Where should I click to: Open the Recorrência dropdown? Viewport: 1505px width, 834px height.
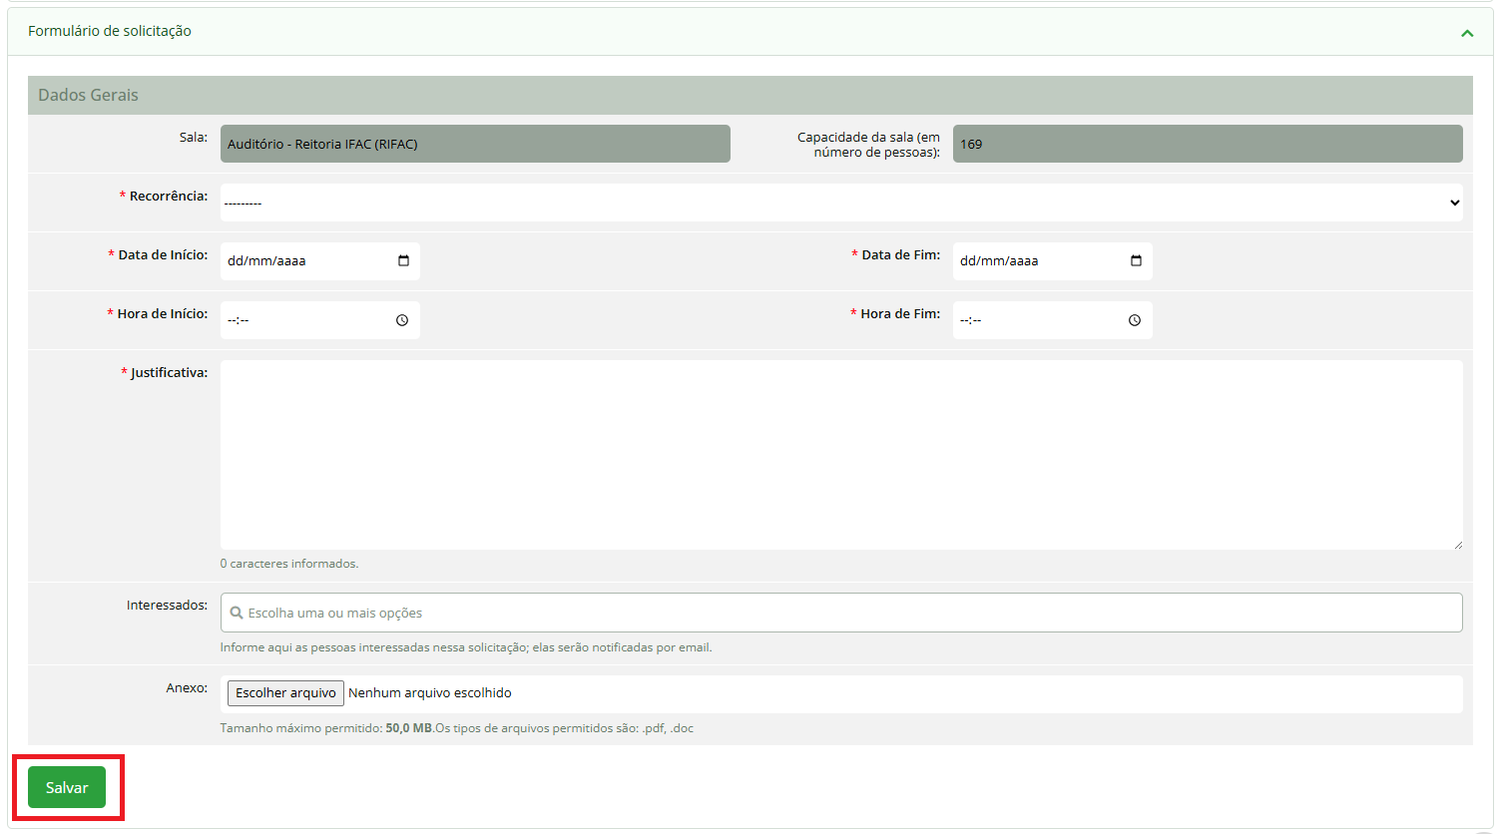pos(841,203)
